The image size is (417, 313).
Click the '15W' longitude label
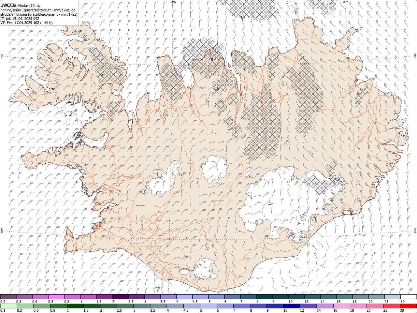point(345,2)
